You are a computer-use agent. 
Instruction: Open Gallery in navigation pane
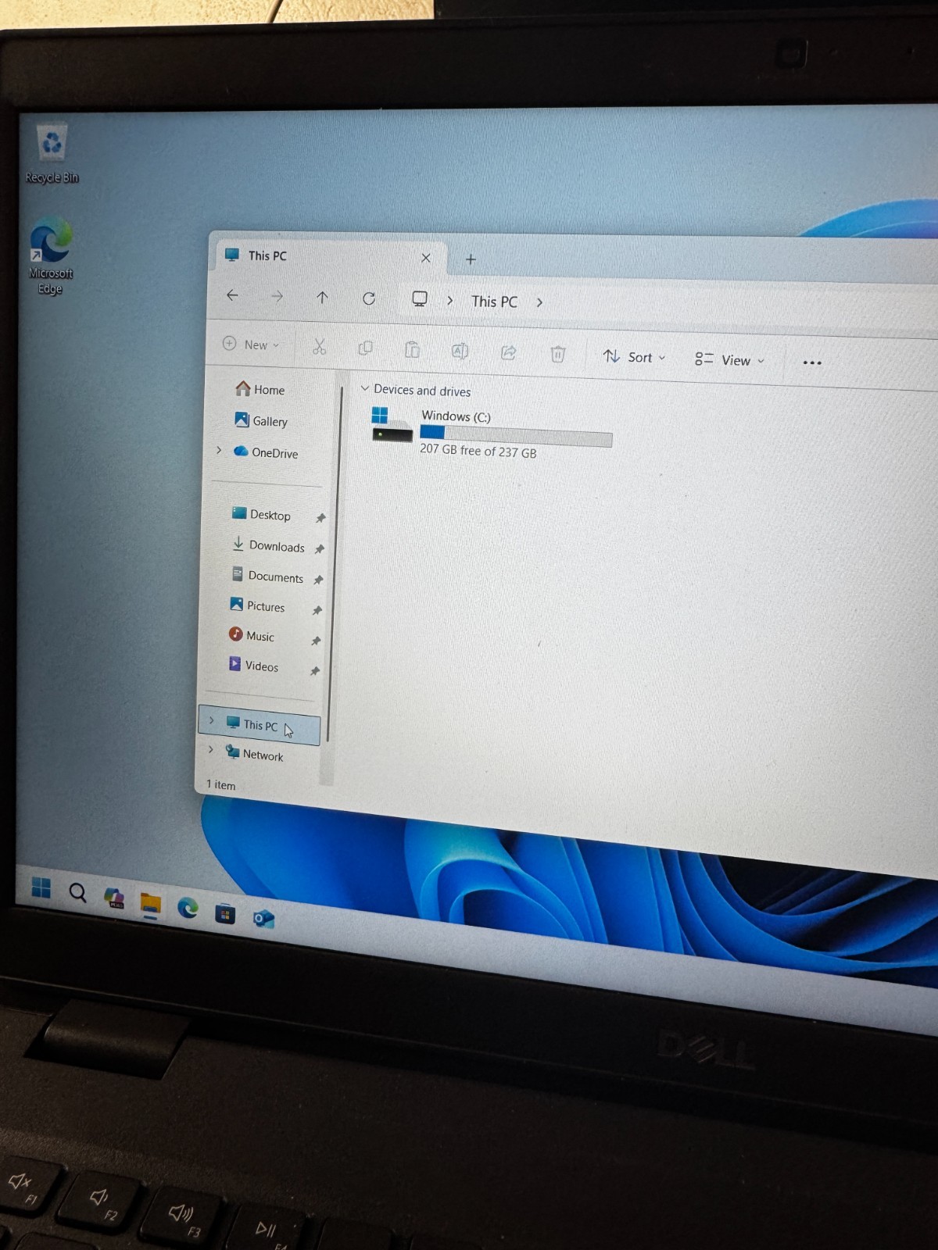(x=261, y=420)
